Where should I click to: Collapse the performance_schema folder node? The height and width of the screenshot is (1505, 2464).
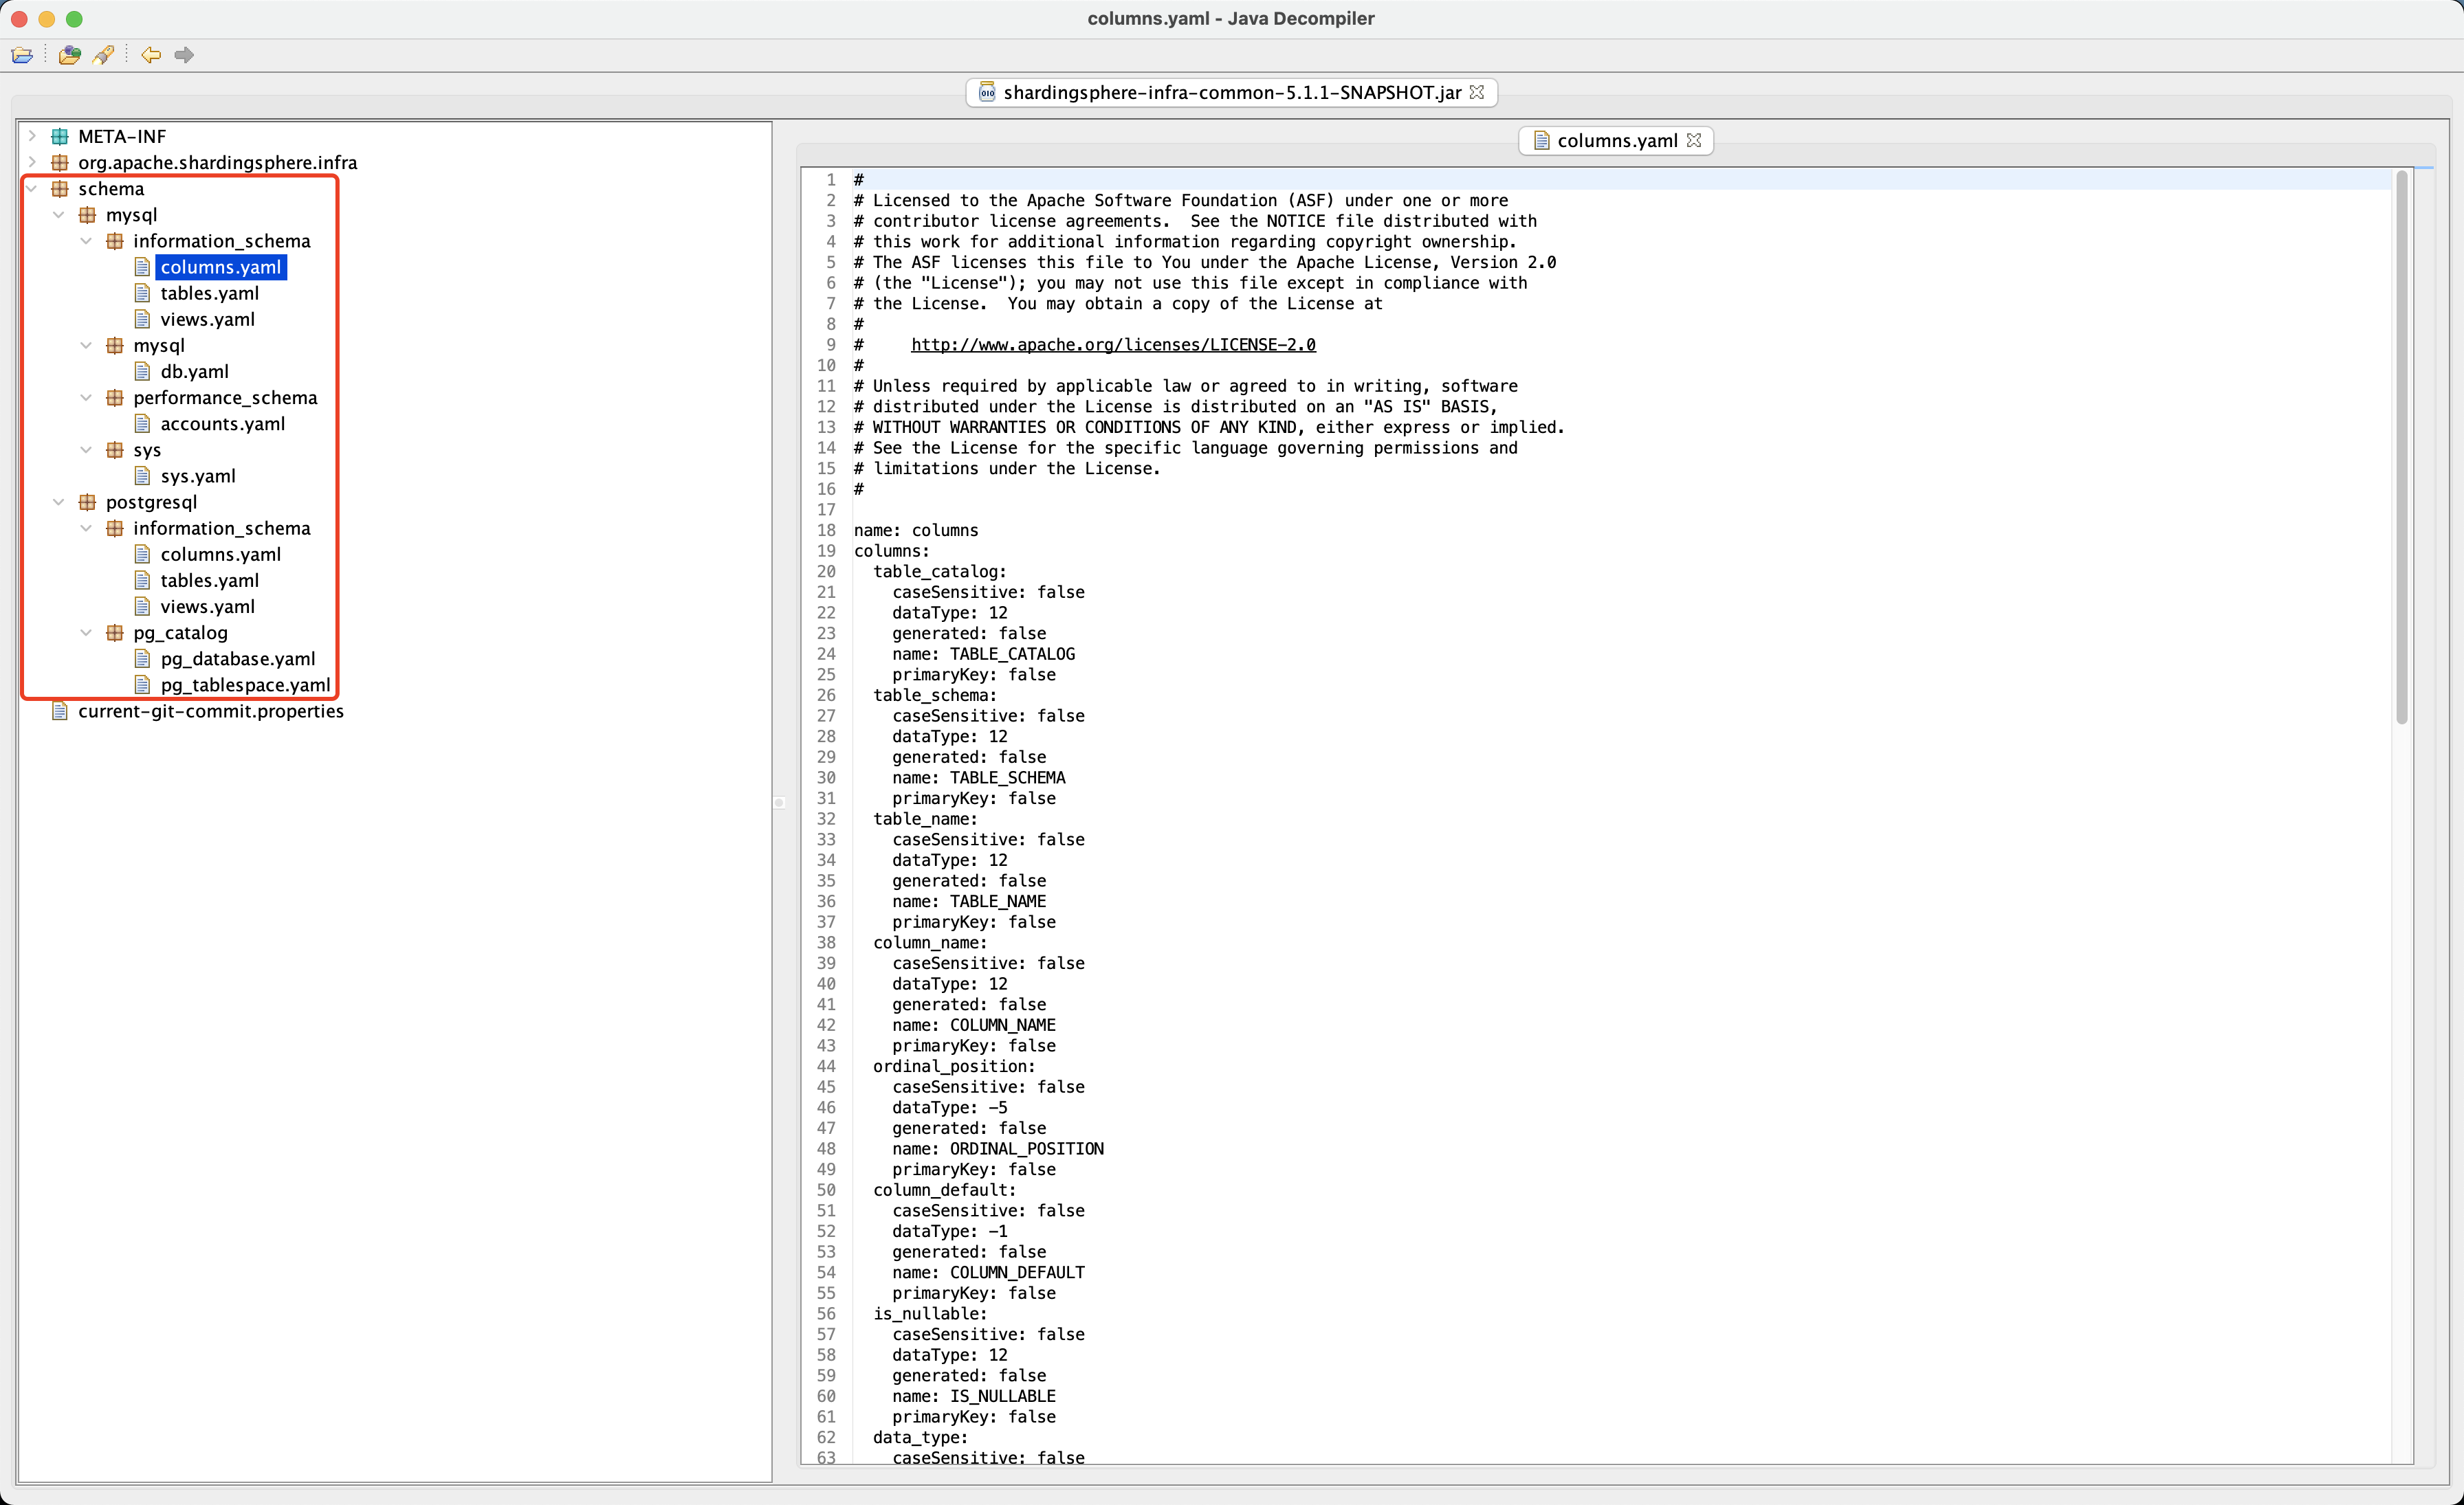pyautogui.click(x=86, y=398)
